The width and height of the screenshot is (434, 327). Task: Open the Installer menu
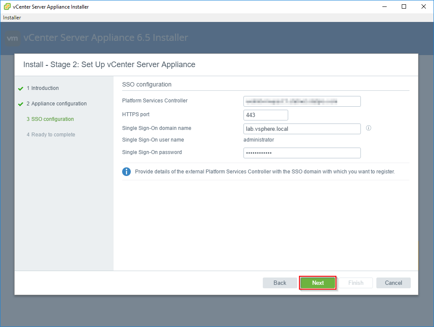click(12, 17)
